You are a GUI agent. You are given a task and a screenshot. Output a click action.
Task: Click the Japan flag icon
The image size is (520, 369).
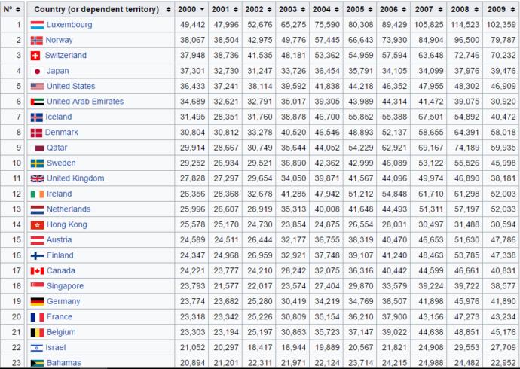pos(37,72)
